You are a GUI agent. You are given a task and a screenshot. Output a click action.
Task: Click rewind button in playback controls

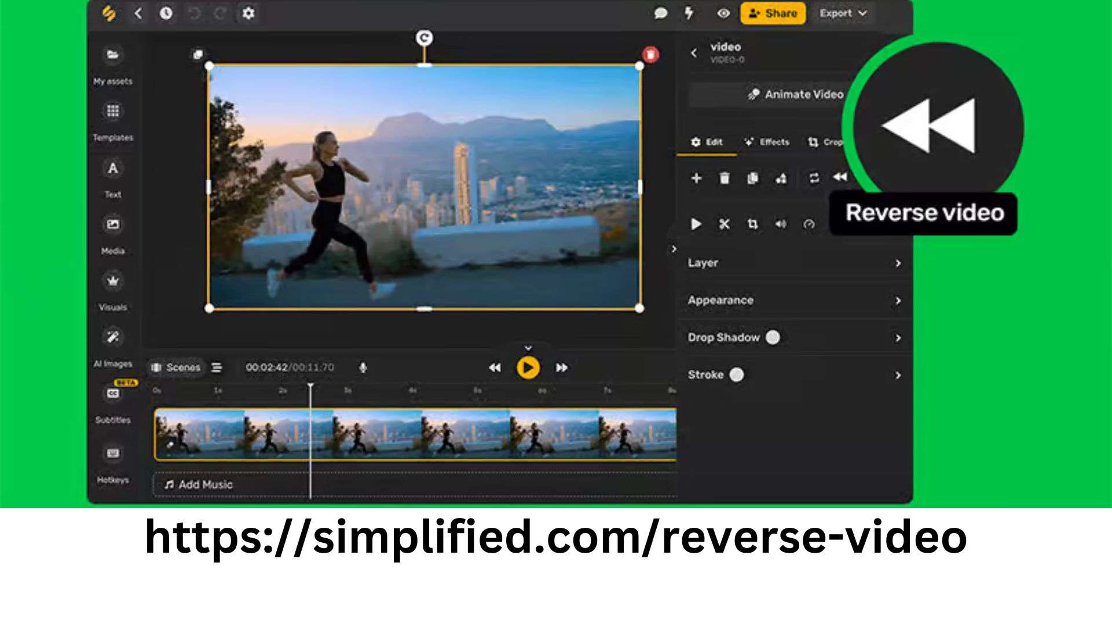(x=495, y=367)
